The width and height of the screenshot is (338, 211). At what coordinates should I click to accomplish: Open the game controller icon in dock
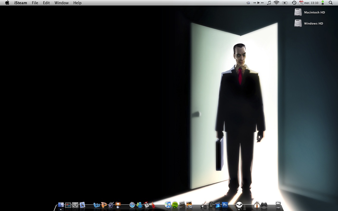(x=264, y=205)
